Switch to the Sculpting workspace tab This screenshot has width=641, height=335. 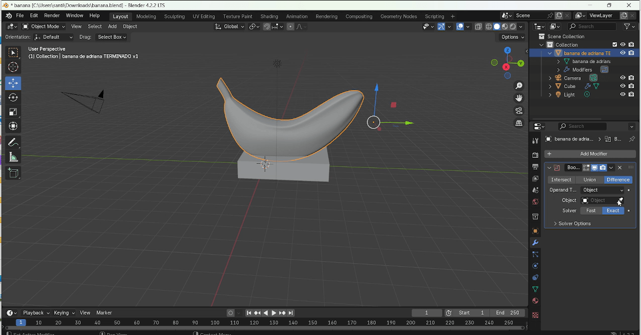pos(174,16)
